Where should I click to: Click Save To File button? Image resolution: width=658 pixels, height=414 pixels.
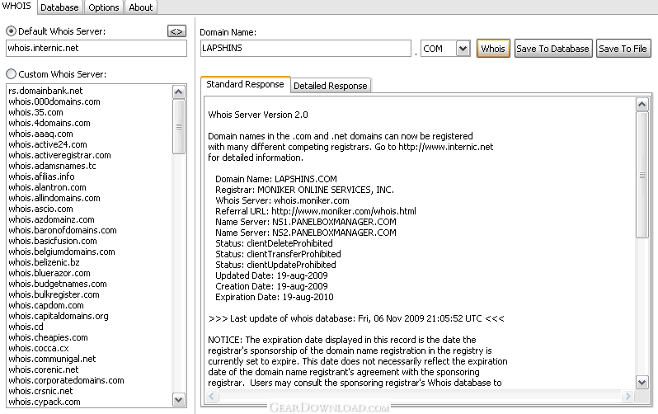[623, 49]
